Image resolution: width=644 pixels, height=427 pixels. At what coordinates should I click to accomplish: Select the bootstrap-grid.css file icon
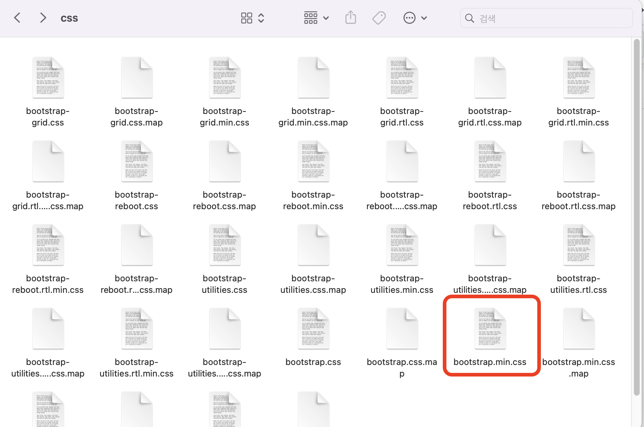pyautogui.click(x=48, y=78)
